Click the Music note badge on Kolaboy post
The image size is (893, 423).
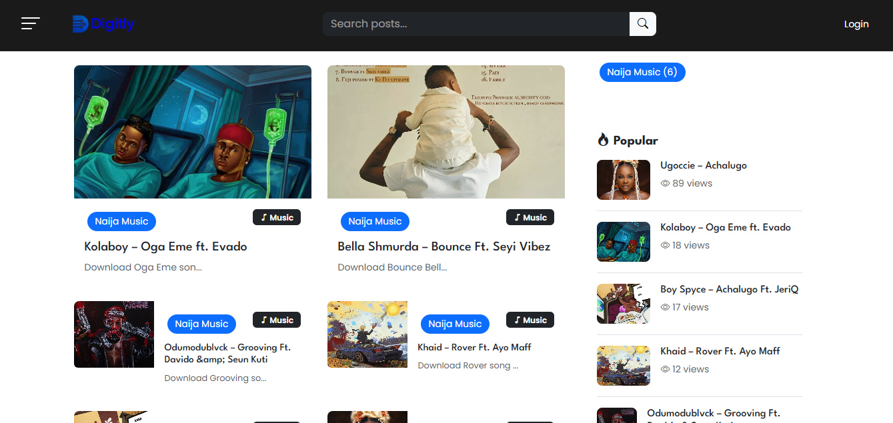click(x=276, y=216)
